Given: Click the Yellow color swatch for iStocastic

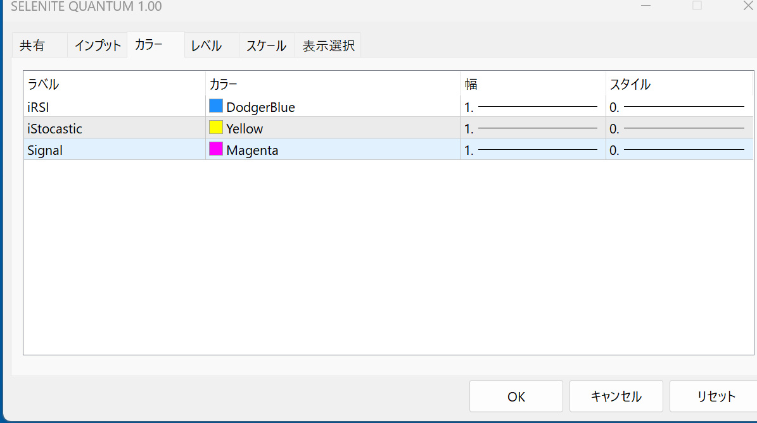Looking at the screenshot, I should [x=216, y=128].
